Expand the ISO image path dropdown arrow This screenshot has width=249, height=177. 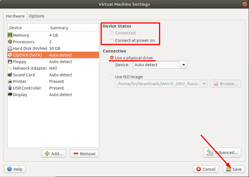[204, 84]
